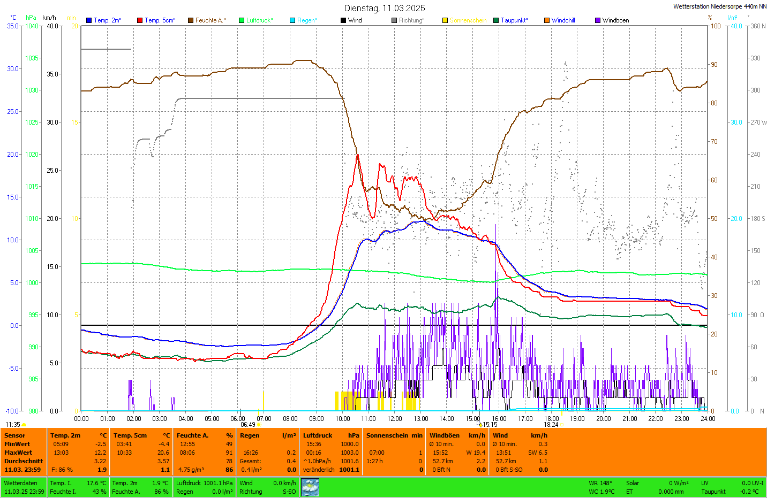Click the Windchill legend label
Image resolution: width=767 pixels, height=498 pixels.
click(x=563, y=20)
